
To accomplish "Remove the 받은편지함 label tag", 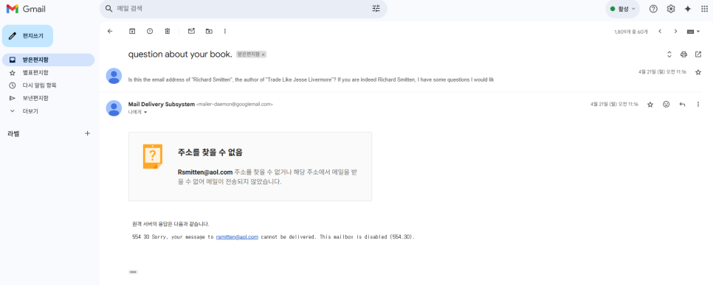I will click(263, 54).
